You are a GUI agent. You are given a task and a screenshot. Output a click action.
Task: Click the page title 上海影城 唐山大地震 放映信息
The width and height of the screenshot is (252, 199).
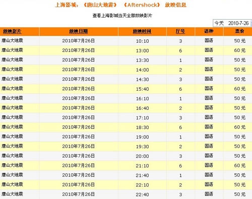tap(120, 5)
